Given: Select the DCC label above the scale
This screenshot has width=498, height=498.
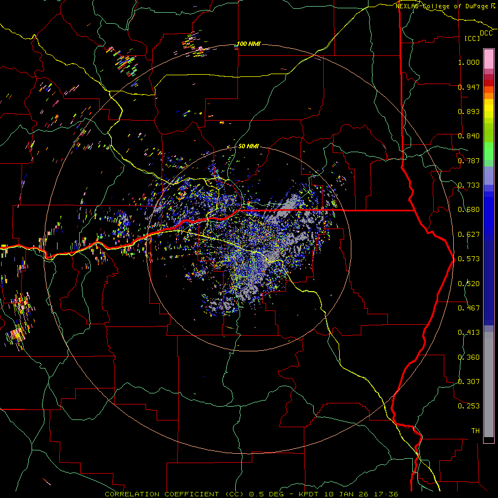Looking at the screenshot, I should [x=486, y=33].
